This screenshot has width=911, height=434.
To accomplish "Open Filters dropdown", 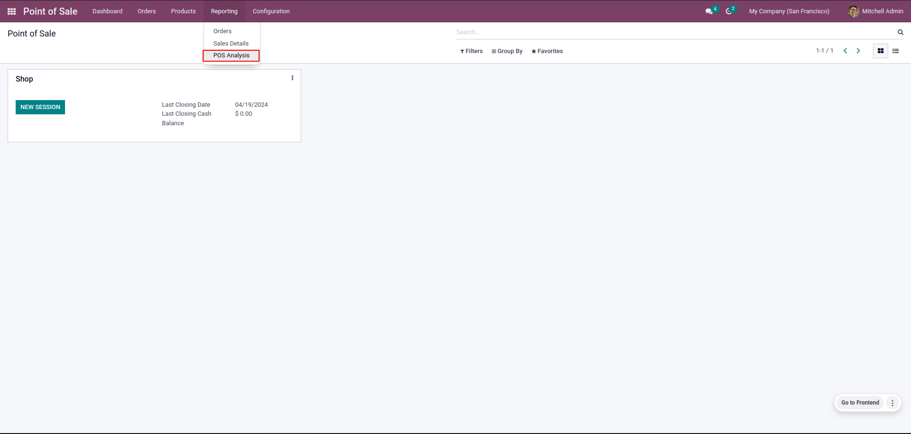I will pyautogui.click(x=471, y=51).
